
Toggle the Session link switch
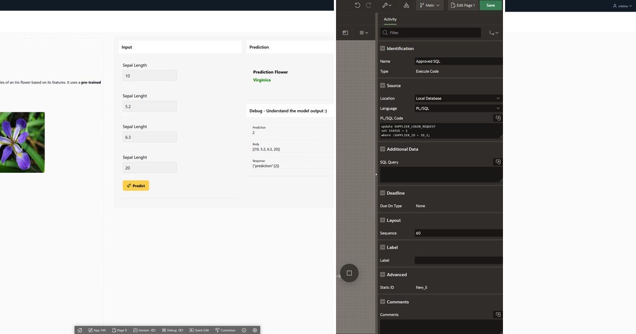(153, 330)
